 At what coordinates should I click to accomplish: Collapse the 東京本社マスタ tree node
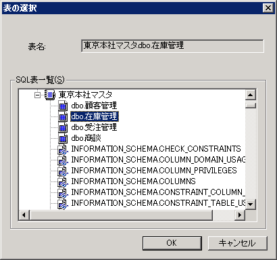(37, 95)
